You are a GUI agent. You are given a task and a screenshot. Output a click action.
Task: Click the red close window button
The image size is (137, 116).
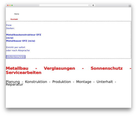coord(8,5)
